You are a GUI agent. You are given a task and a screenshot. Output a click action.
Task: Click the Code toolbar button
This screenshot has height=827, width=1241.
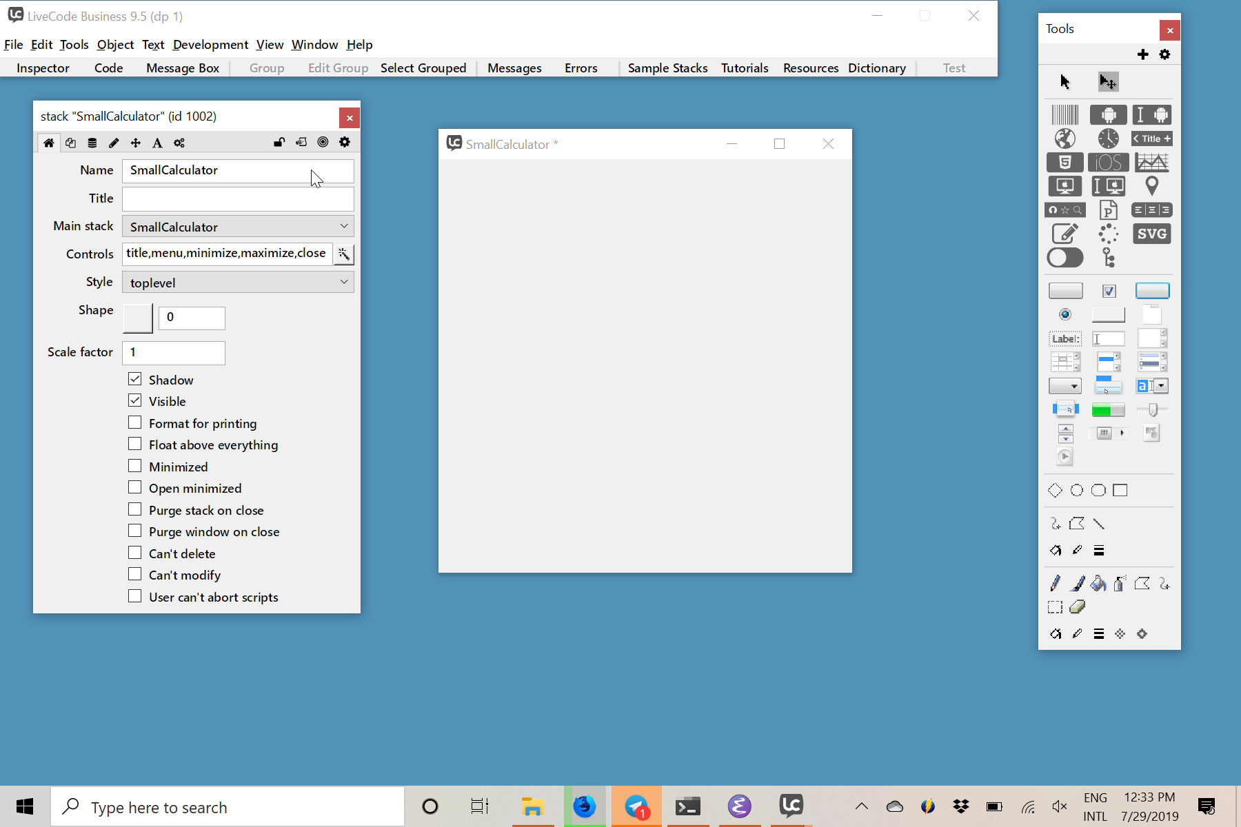click(109, 68)
